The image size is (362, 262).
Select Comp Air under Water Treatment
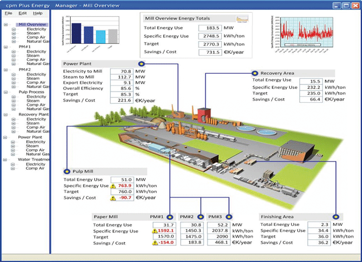(35, 168)
